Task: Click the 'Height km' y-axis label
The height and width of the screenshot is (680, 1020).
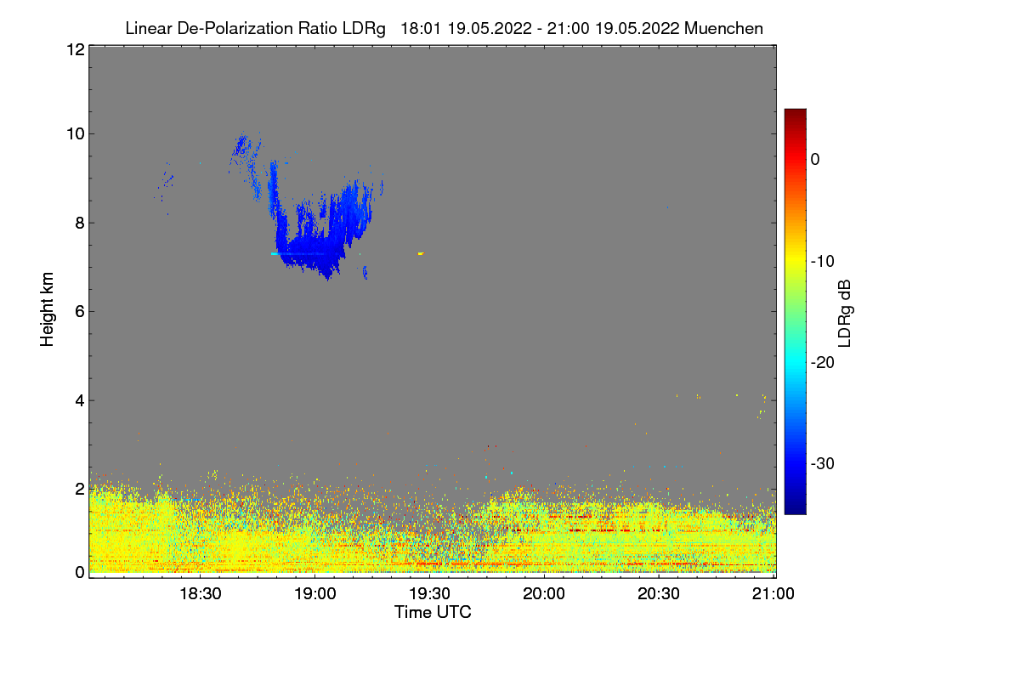Action: click(47, 309)
